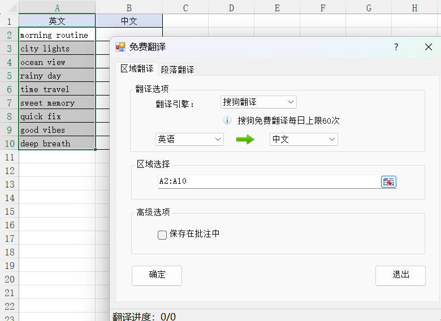
Task: Expand the target language dropdown 中文
Action: tap(304, 139)
